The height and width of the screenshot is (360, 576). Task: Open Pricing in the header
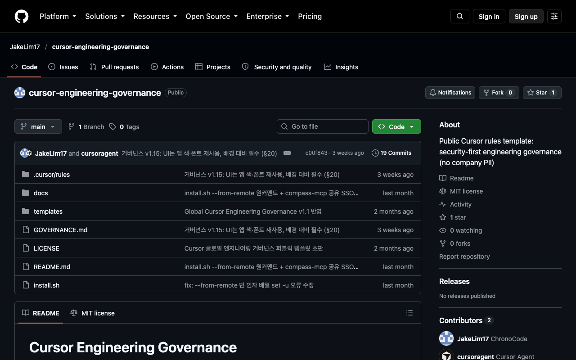click(310, 16)
